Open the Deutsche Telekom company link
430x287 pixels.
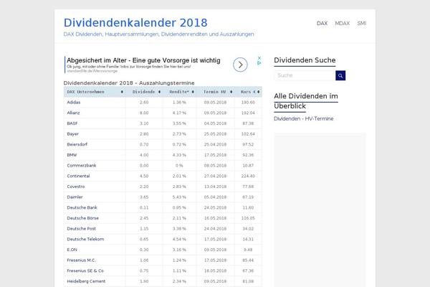coord(85,239)
